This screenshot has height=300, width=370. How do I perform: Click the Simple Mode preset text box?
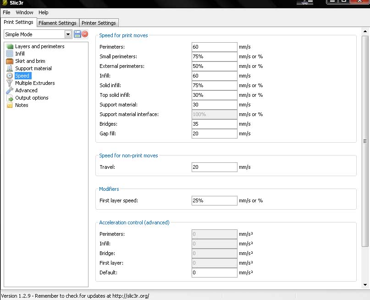[34, 34]
